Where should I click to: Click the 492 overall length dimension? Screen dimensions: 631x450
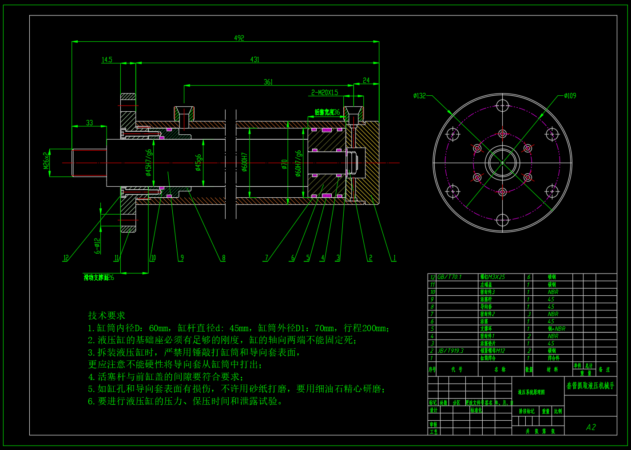point(239,38)
